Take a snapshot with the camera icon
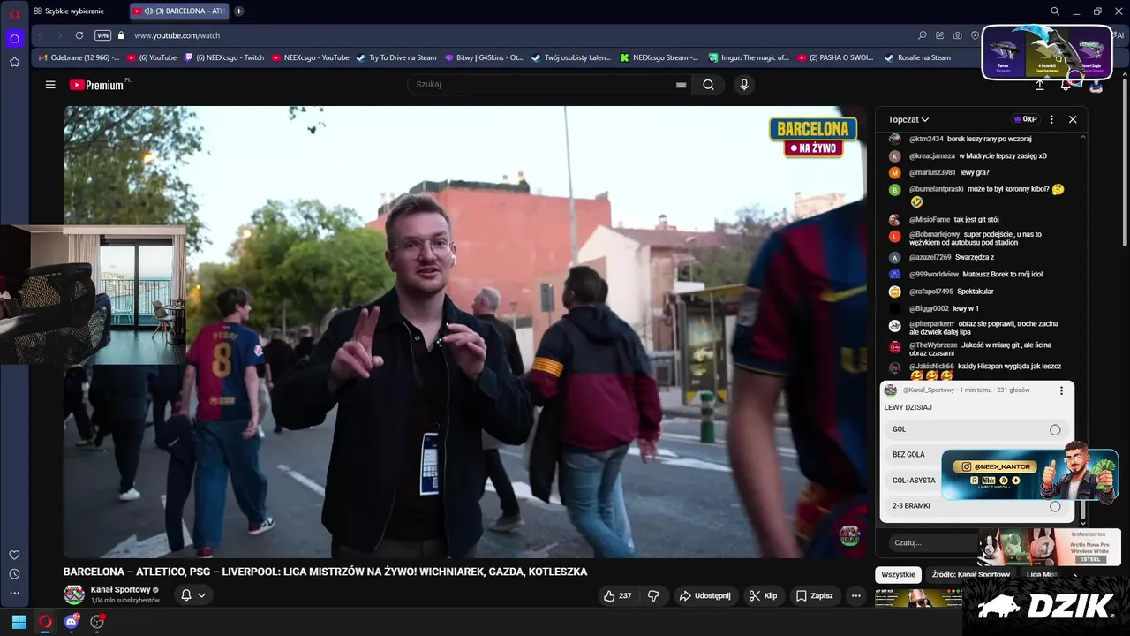 958,35
